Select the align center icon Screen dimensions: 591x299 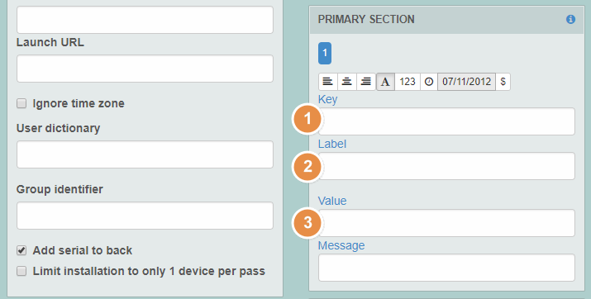347,82
